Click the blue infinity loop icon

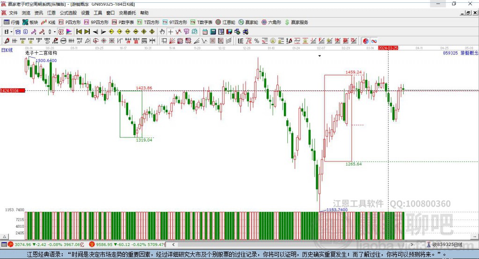(374, 41)
